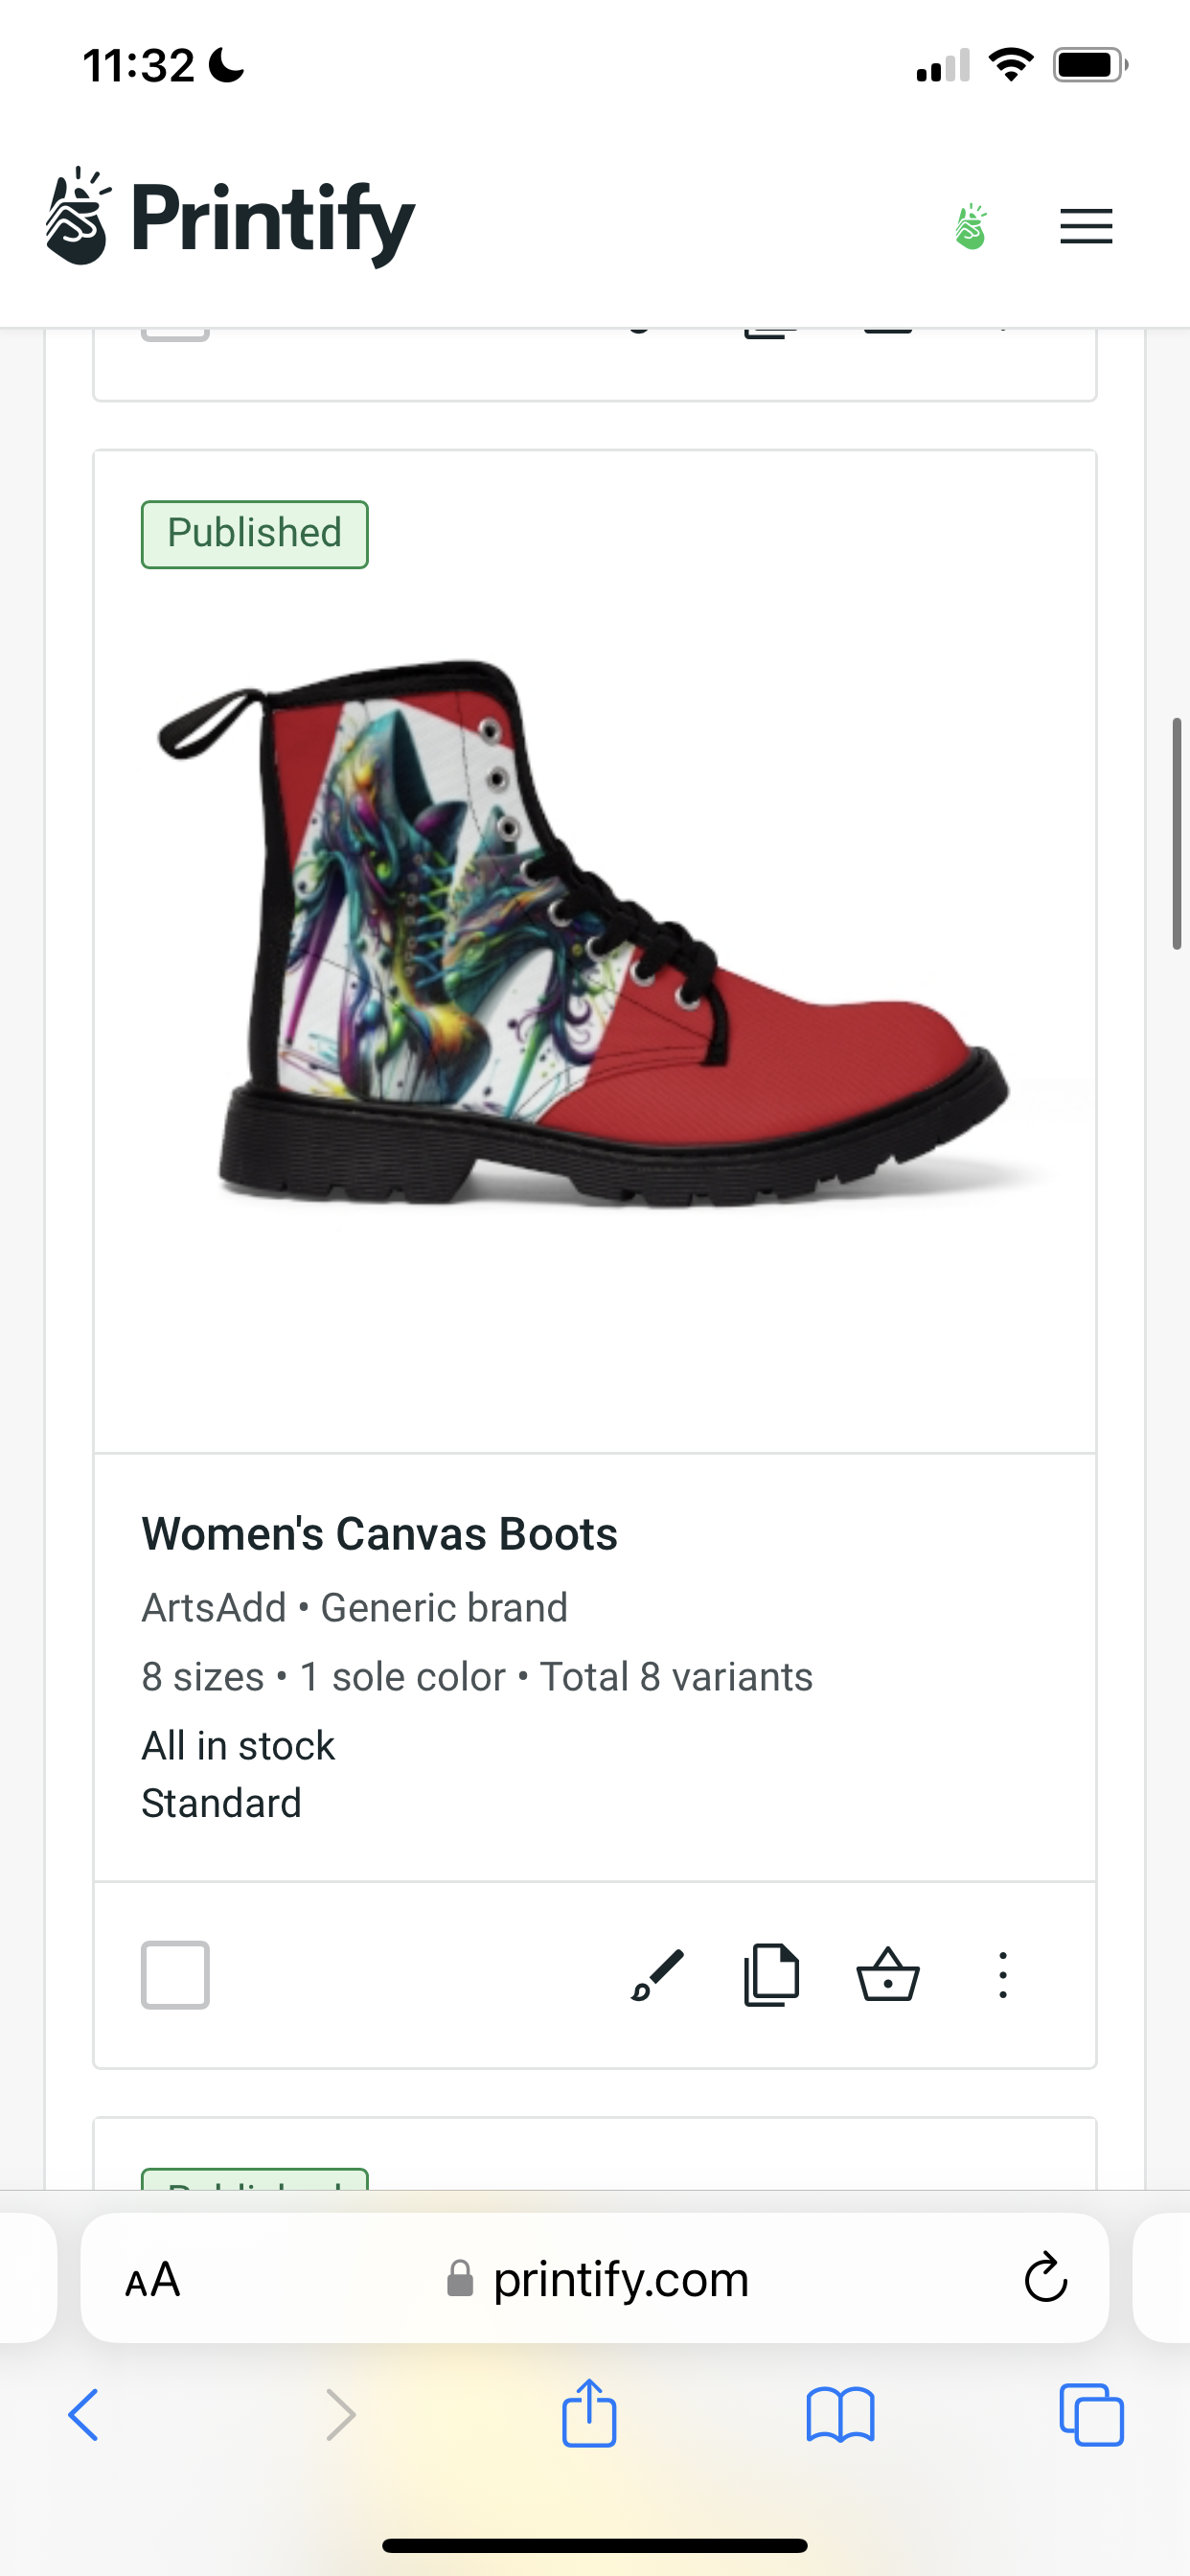Click the Printify logo in header
The width and height of the screenshot is (1190, 2576).
click(230, 217)
